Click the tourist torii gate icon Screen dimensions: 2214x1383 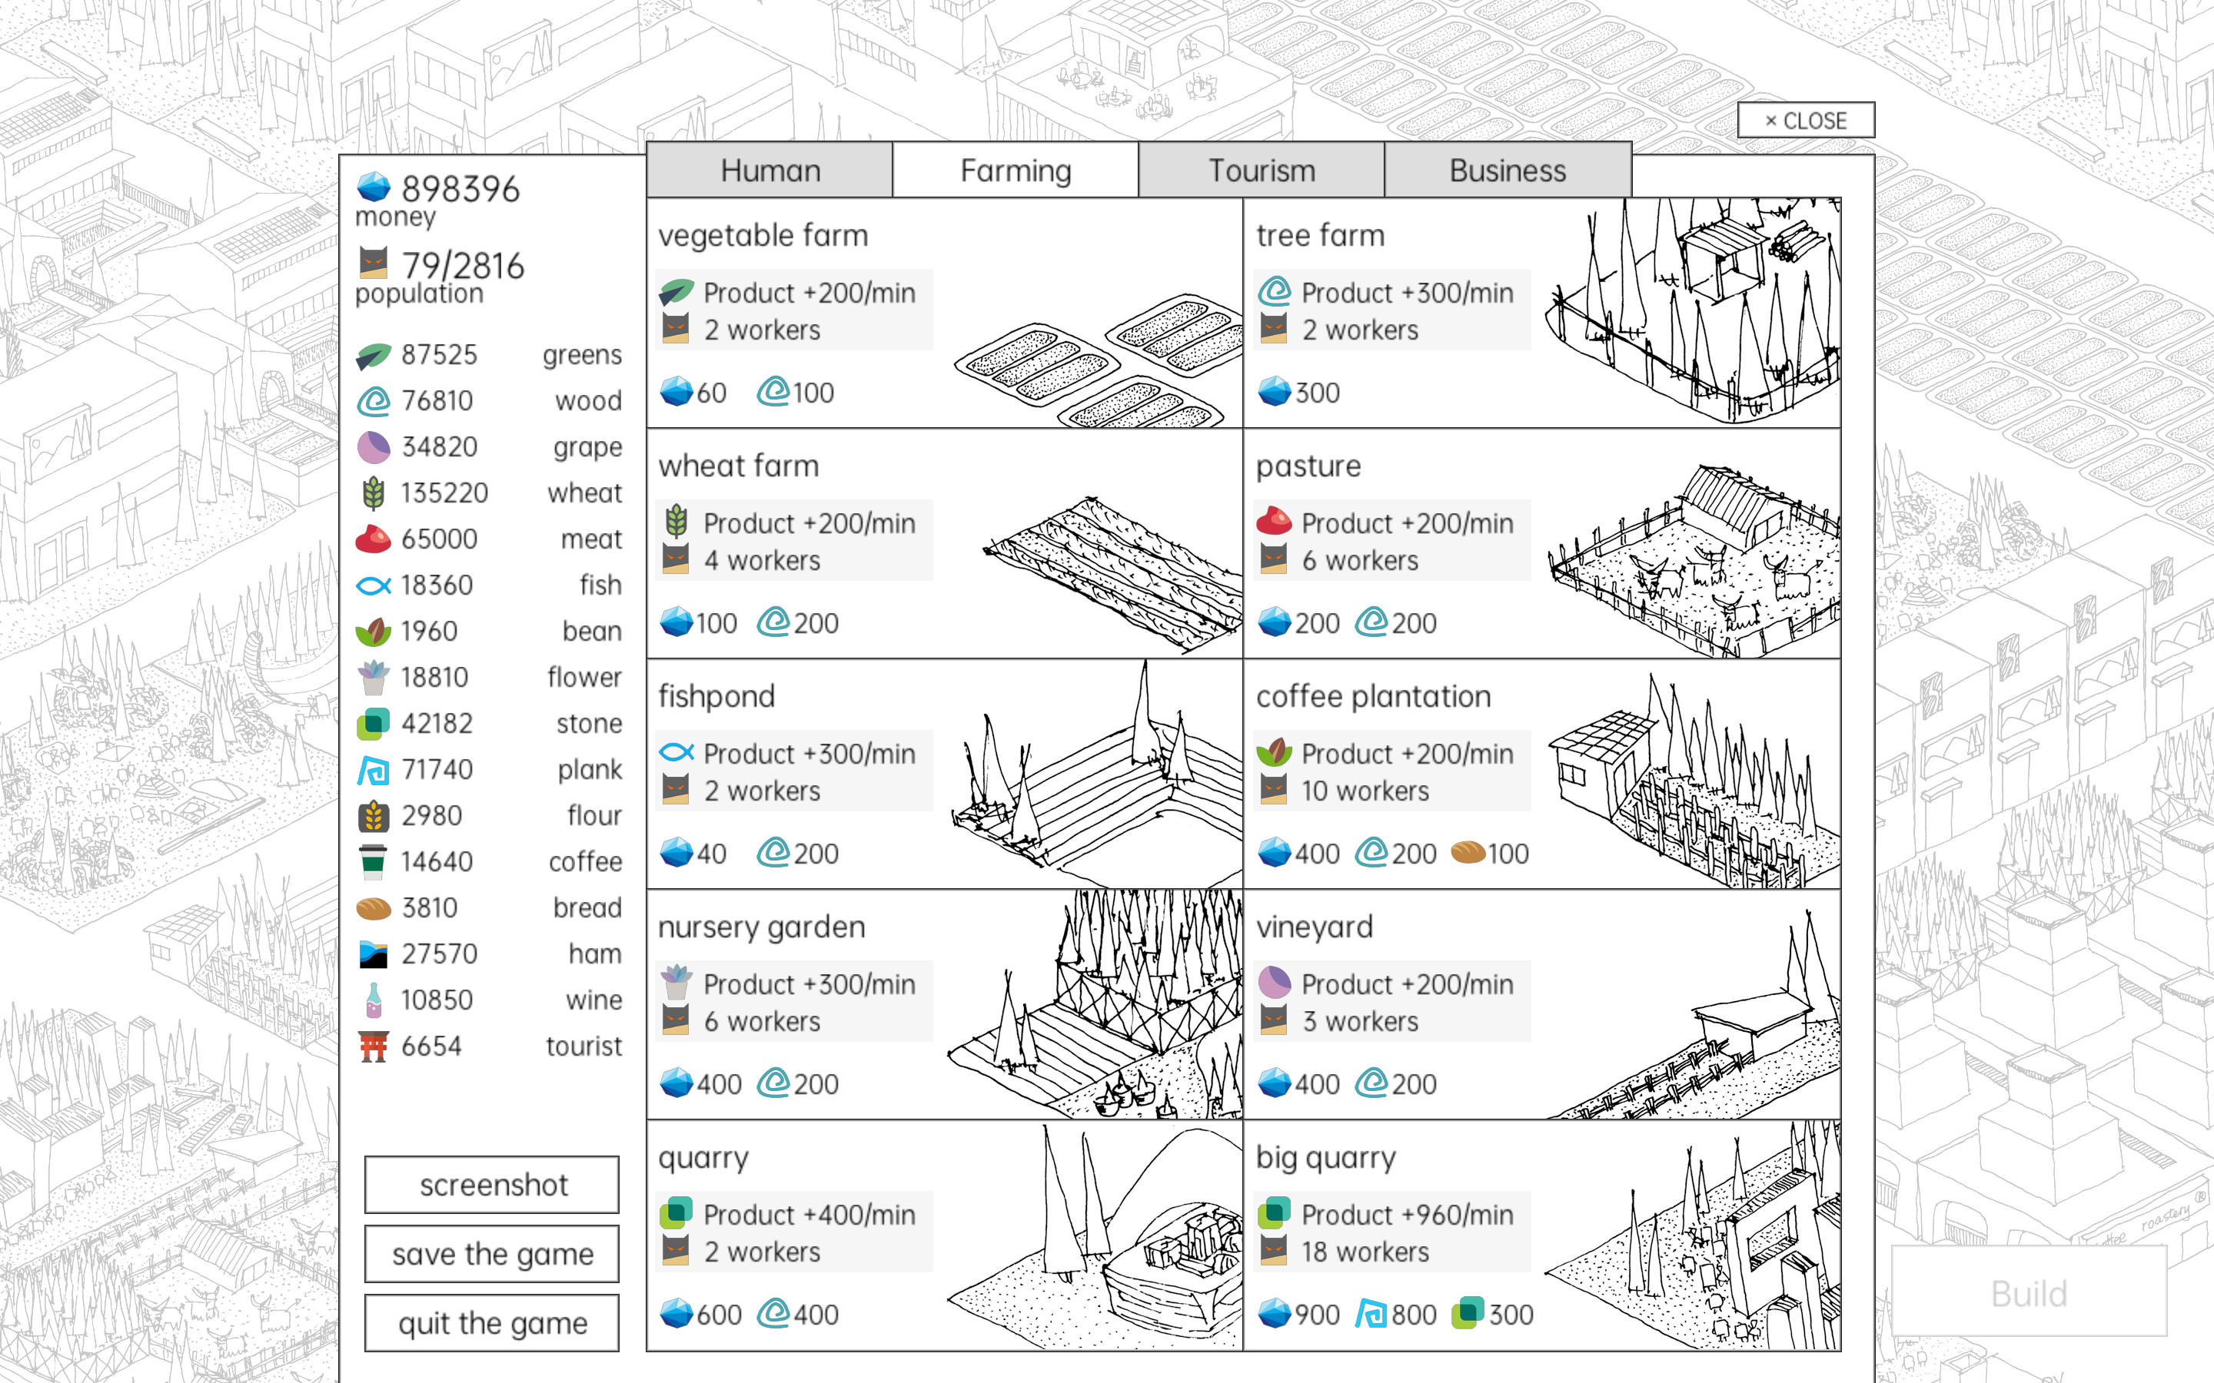coord(374,1046)
